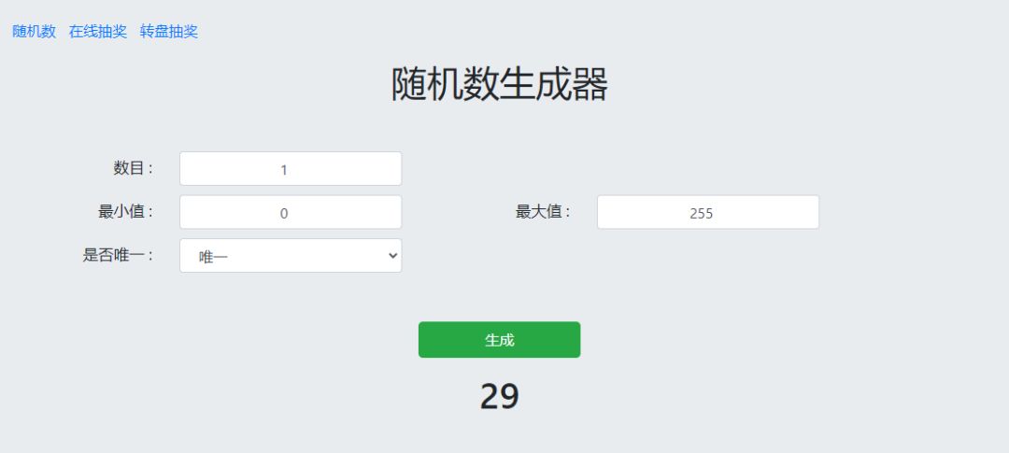Viewport: 1009px width, 453px height.
Task: Click the value 1 in the count field
Action: point(284,170)
